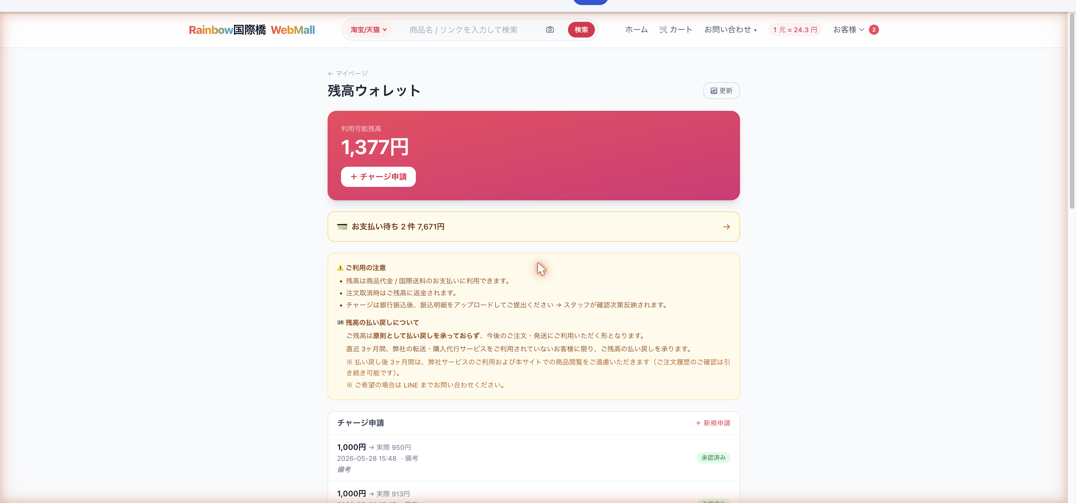Click the 残高ウォレット page heading
Image resolution: width=1076 pixels, height=503 pixels.
(x=374, y=91)
